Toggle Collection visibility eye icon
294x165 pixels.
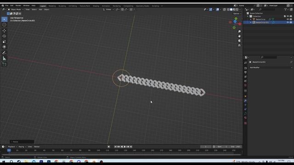288,16
